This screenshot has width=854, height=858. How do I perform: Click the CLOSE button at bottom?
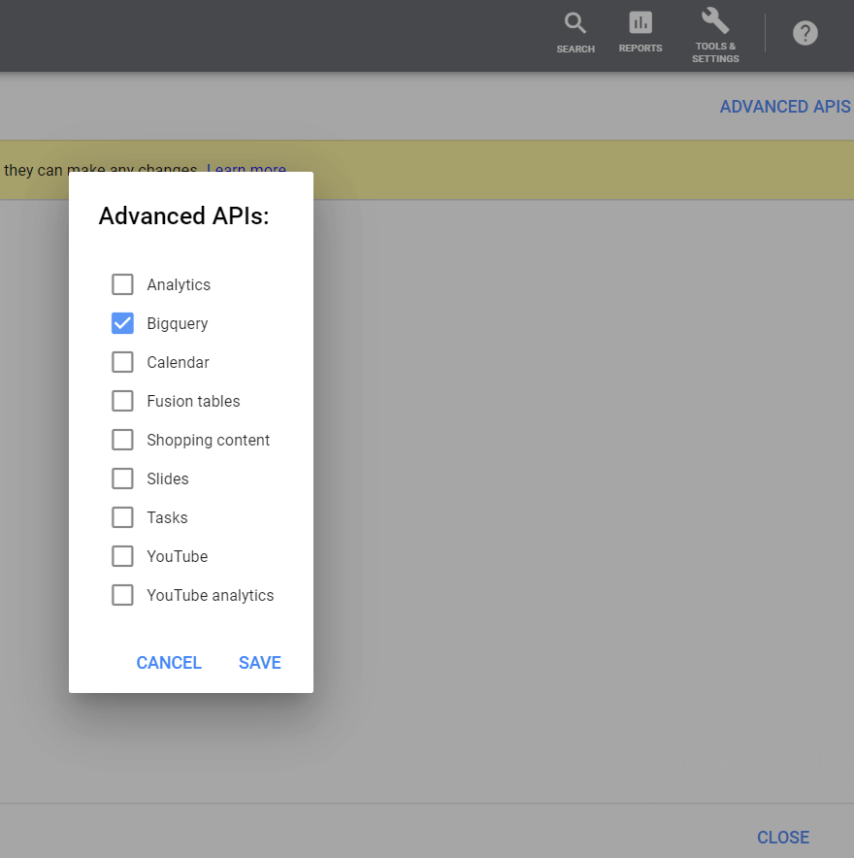pos(783,838)
